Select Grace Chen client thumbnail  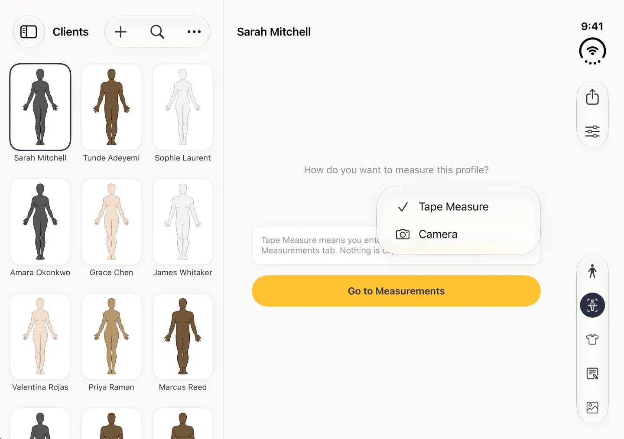(111, 221)
